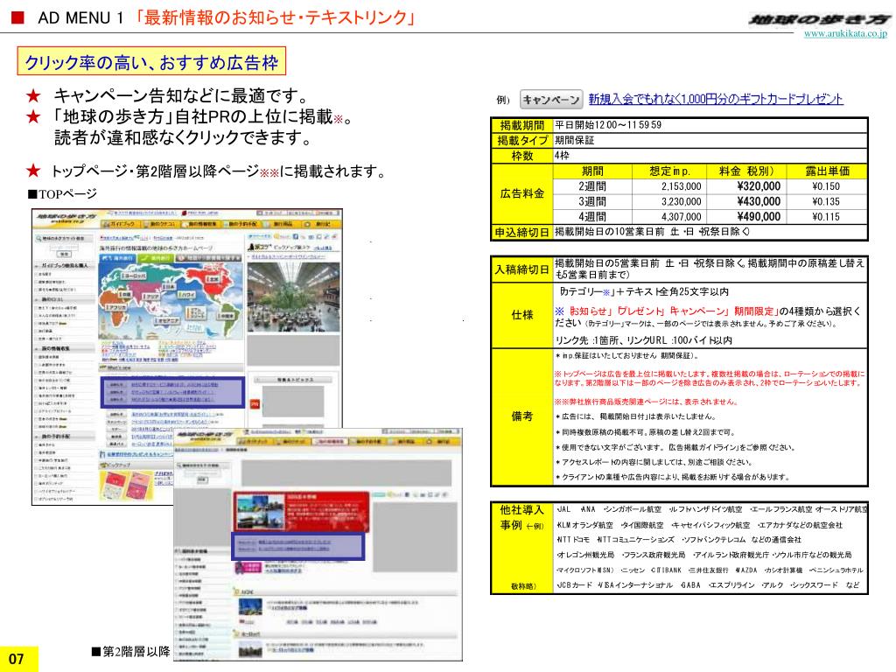Click the atrium photo in TOP page screenshot
Image resolution: width=896 pixels, height=672 pixels.
point(293,297)
